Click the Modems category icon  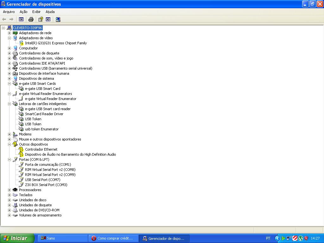pyautogui.click(x=15, y=134)
